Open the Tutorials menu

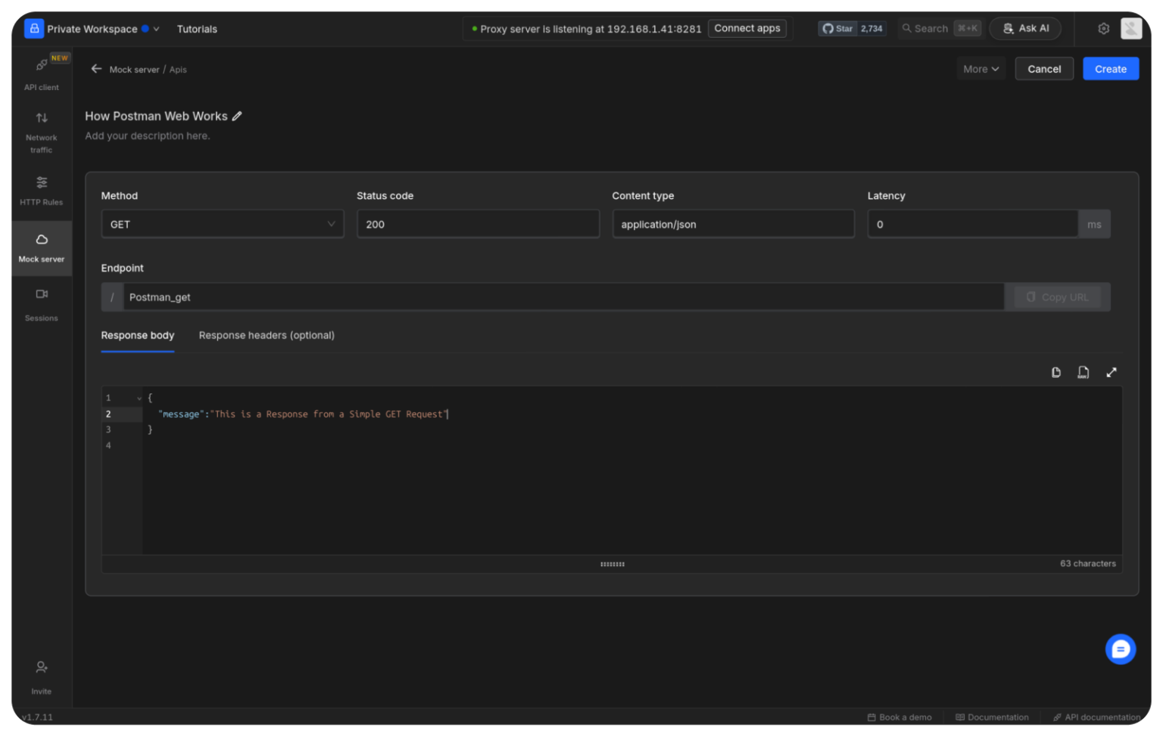pyautogui.click(x=196, y=29)
